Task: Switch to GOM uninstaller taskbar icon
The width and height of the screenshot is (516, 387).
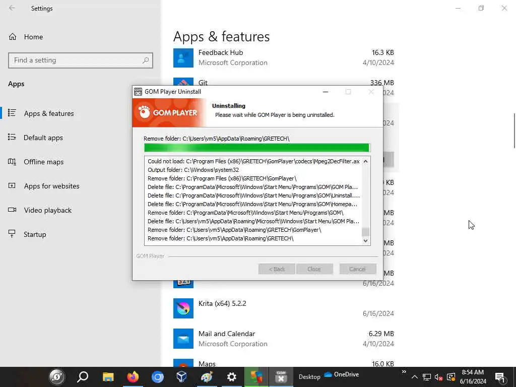Action: (281, 377)
